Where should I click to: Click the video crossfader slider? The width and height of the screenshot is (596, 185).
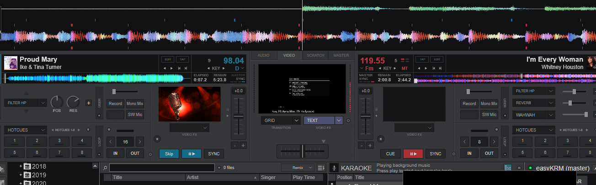click(x=302, y=151)
